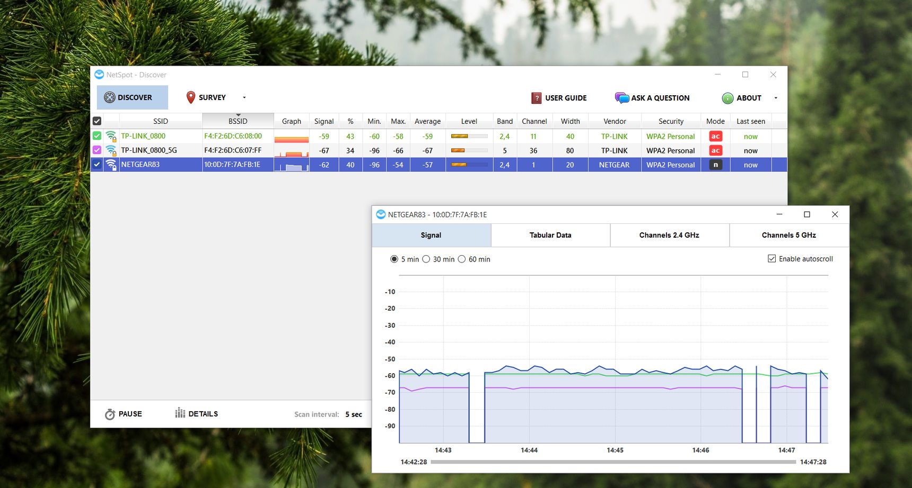Expand the About dropdown arrow
The image size is (912, 488).
pyautogui.click(x=776, y=98)
